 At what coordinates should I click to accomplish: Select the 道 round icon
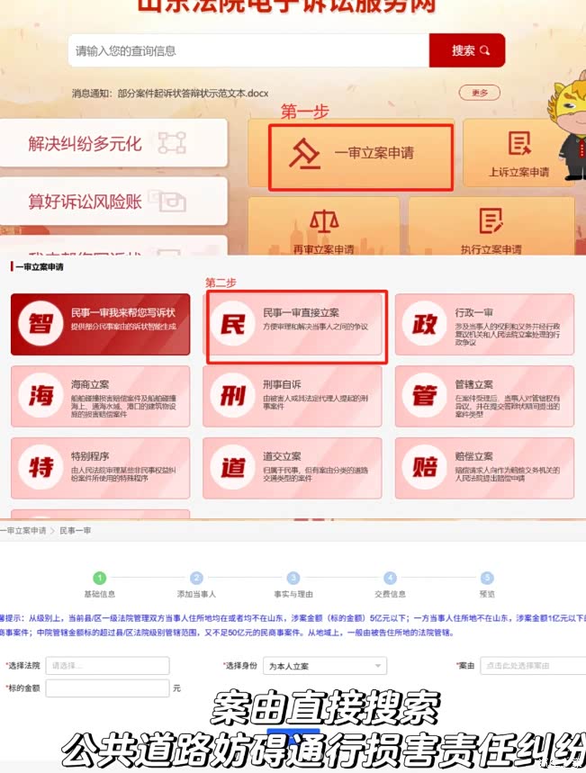(x=232, y=467)
